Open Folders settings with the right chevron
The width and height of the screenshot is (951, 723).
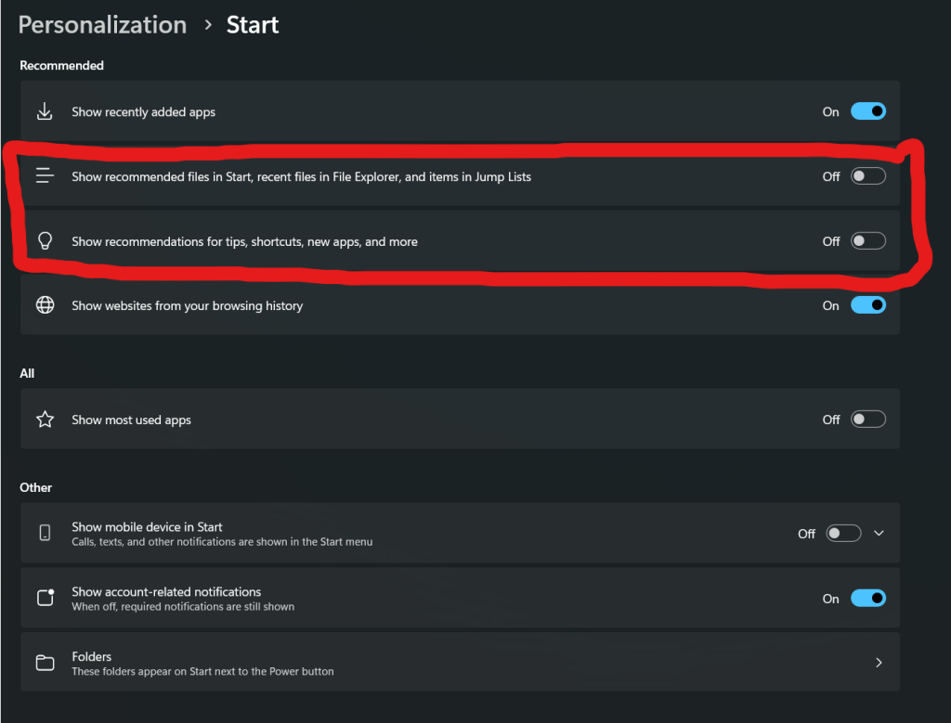click(879, 663)
